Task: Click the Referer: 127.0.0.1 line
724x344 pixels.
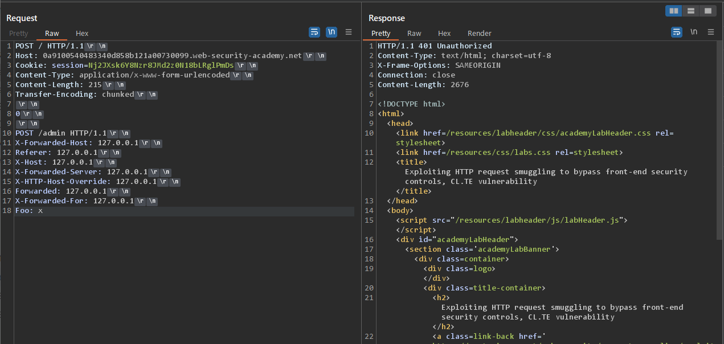Action: [68, 153]
